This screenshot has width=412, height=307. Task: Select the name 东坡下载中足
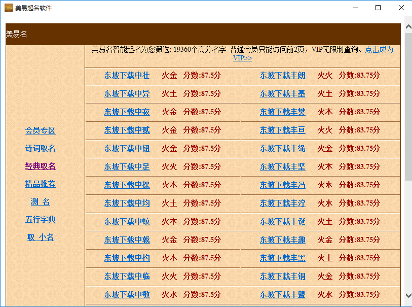[126, 166]
